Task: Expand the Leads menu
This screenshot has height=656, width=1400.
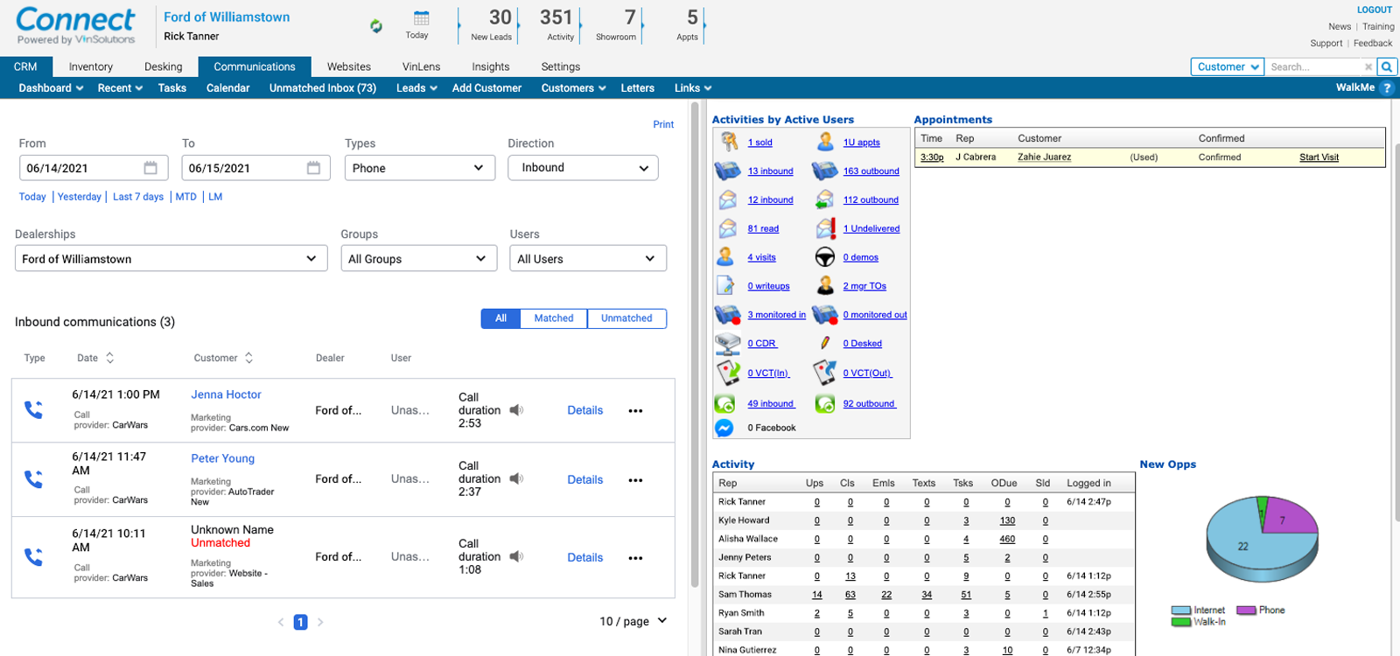Action: pyautogui.click(x=416, y=87)
